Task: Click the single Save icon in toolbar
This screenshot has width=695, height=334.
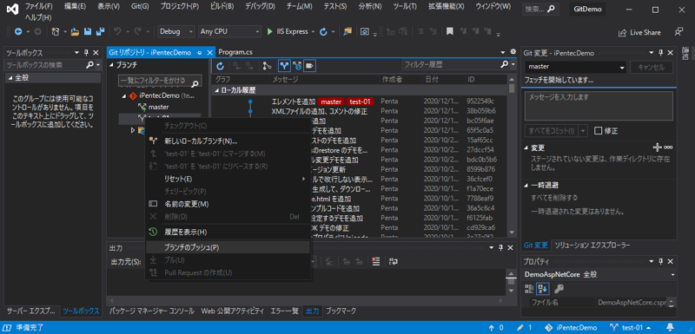Action: click(x=88, y=32)
